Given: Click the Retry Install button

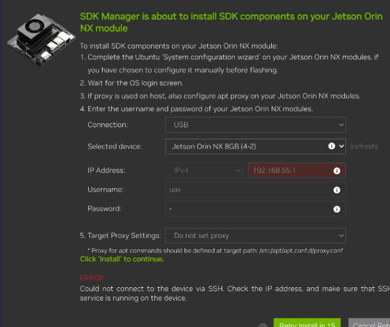Looking at the screenshot, I should pos(307,323).
